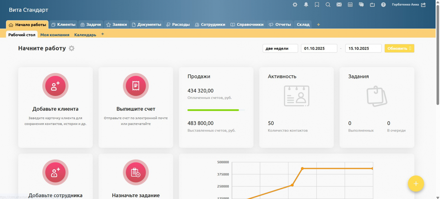Click the Добавьте клиента round icon

pos(55,86)
